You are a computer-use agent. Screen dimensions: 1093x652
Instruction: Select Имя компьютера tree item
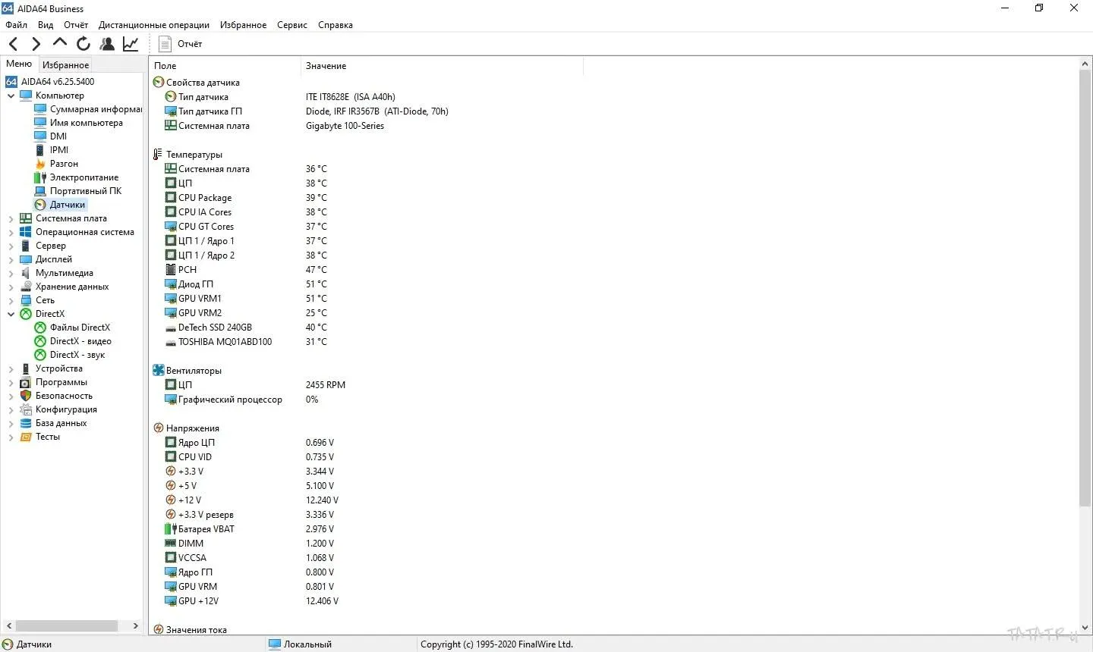(x=86, y=123)
